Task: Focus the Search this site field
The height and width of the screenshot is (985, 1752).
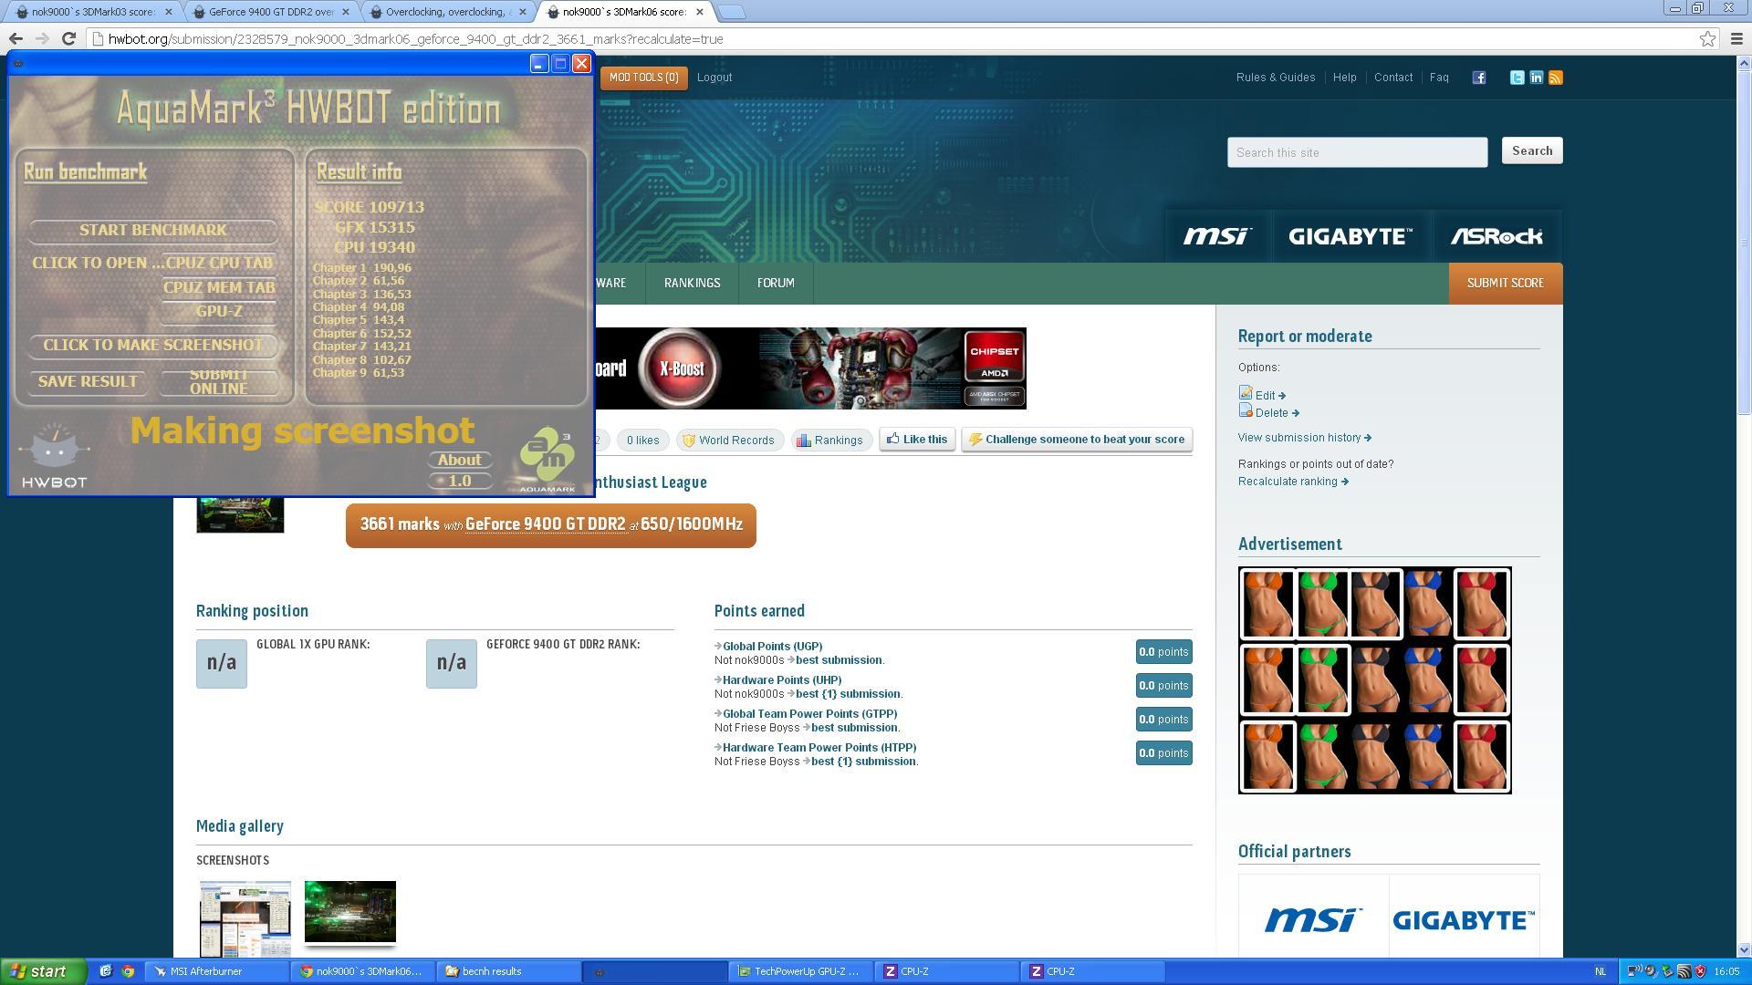Action: pos(1357,152)
